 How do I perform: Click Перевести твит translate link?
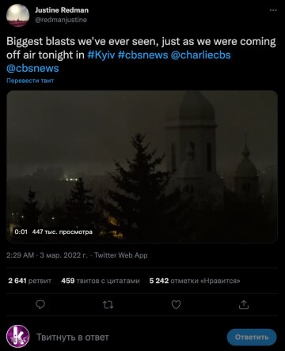(30, 81)
